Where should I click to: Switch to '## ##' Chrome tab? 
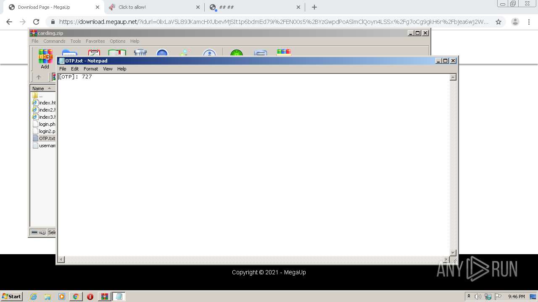pos(254,7)
